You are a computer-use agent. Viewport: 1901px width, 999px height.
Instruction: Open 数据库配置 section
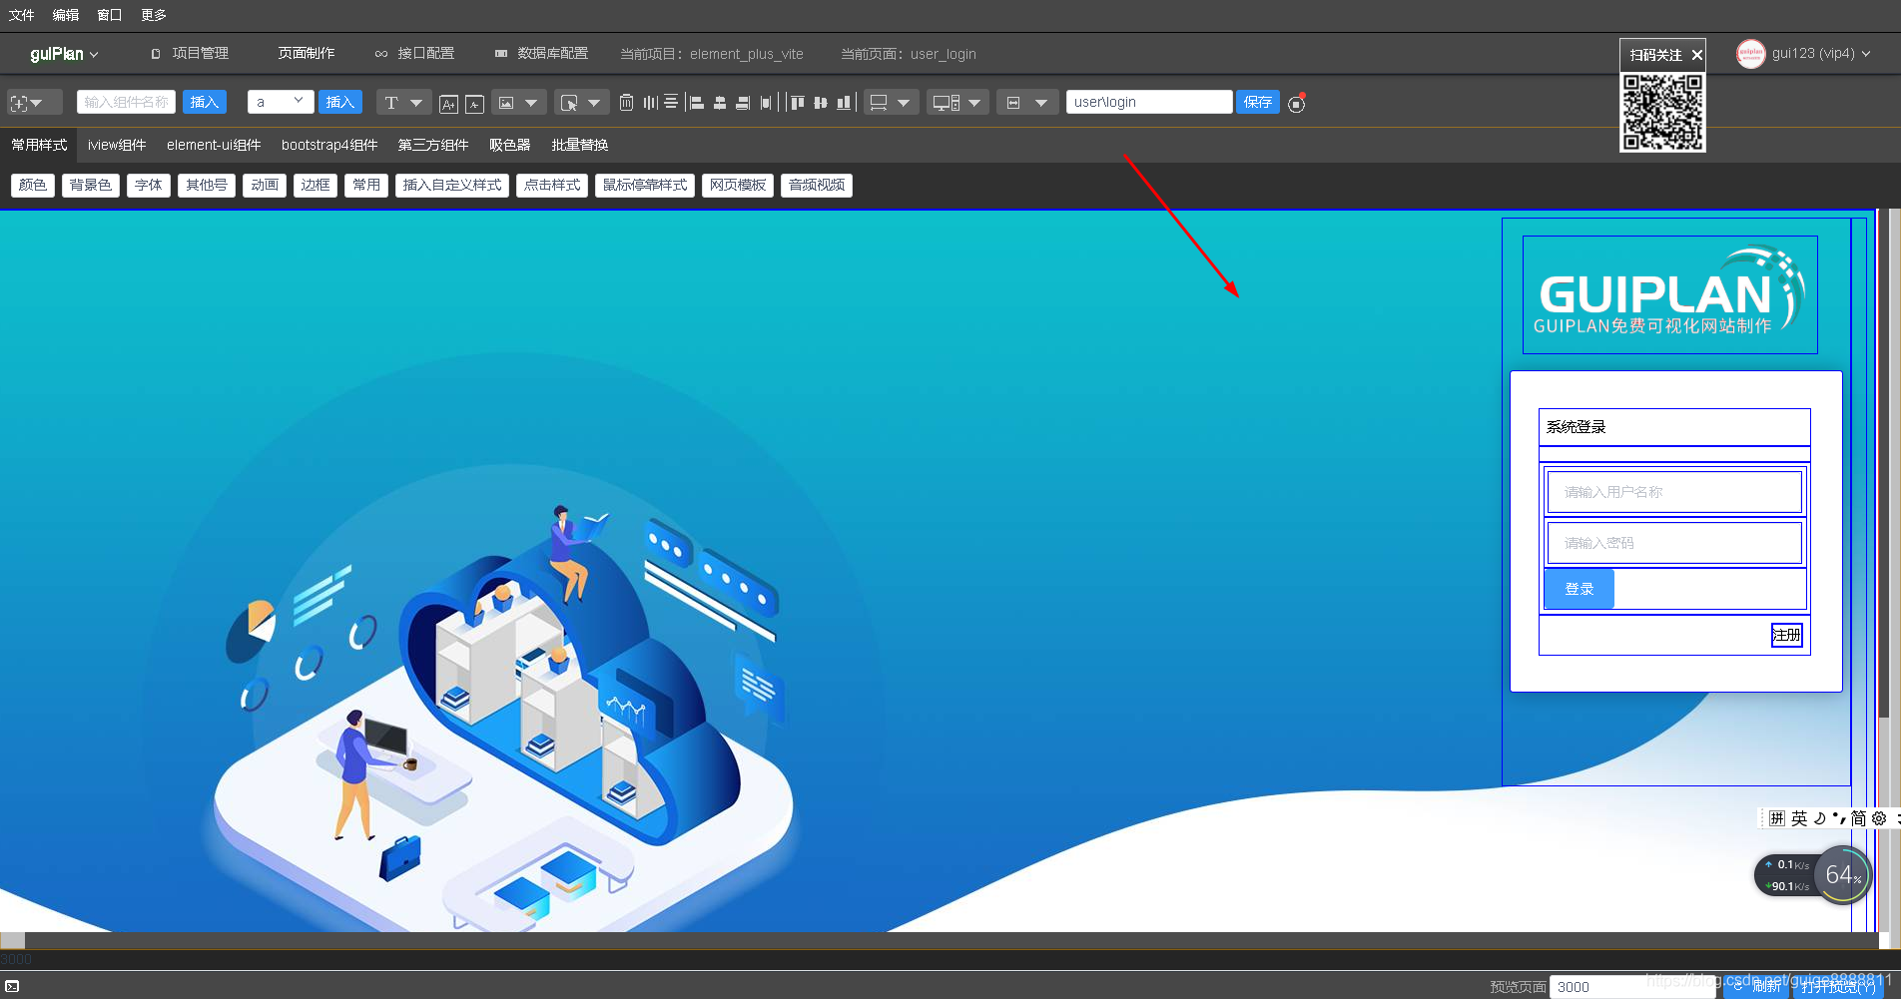(x=541, y=54)
